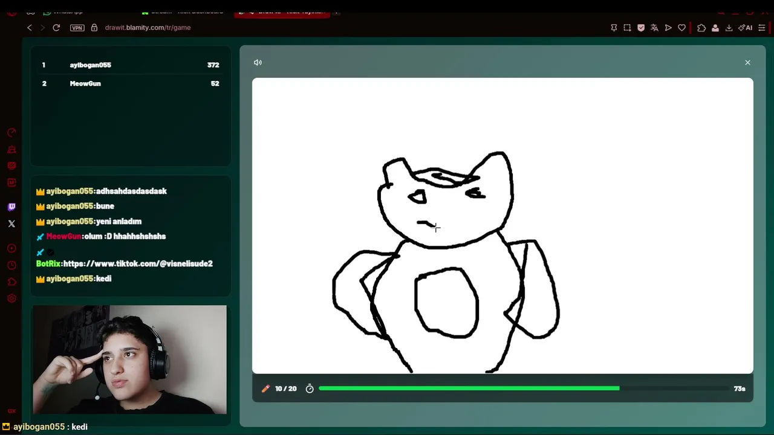Image resolution: width=774 pixels, height=435 pixels.
Task: Open the browser downloads icon
Action: pyautogui.click(x=729, y=28)
